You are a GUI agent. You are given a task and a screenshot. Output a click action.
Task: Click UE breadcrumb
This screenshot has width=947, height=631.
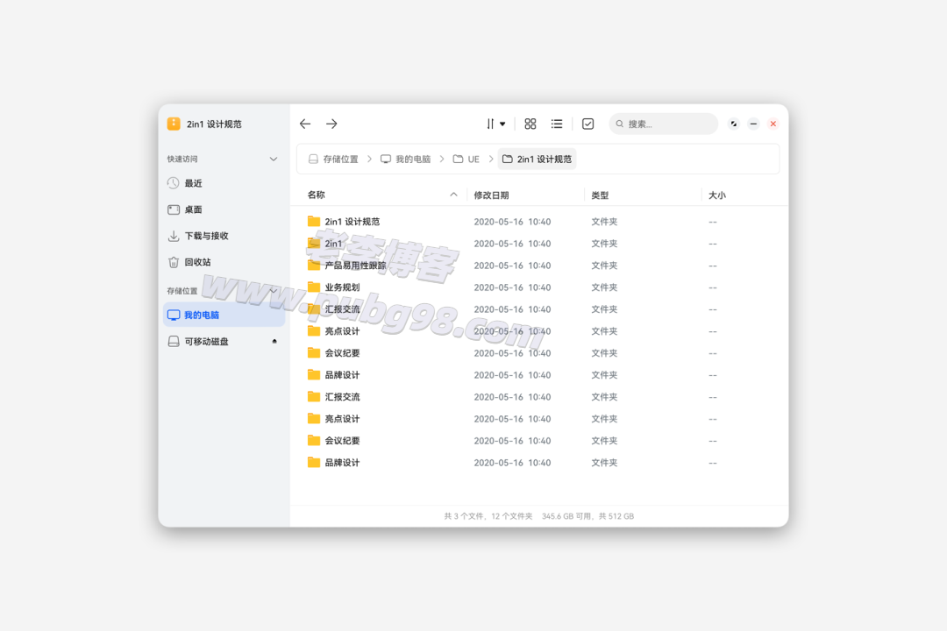tap(466, 159)
